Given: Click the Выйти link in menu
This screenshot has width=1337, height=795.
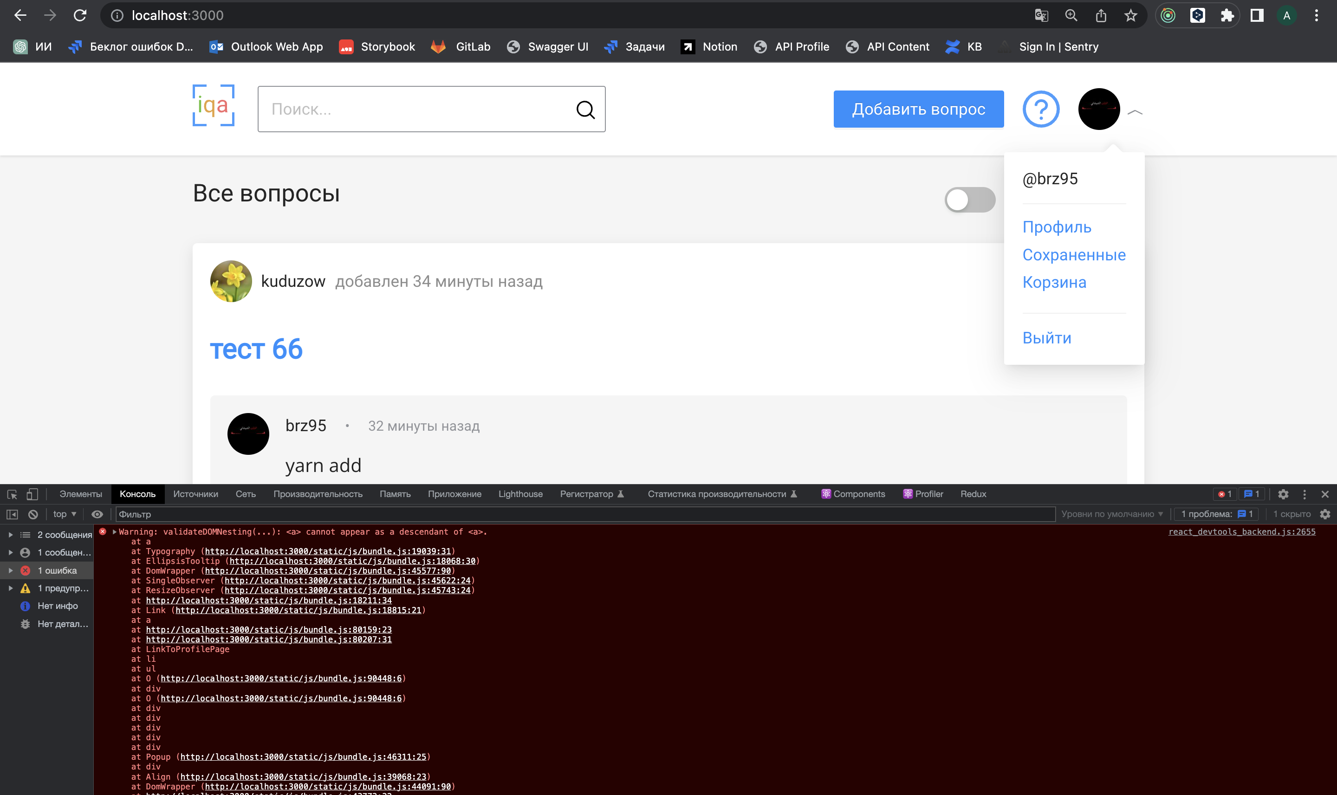Looking at the screenshot, I should [1046, 338].
